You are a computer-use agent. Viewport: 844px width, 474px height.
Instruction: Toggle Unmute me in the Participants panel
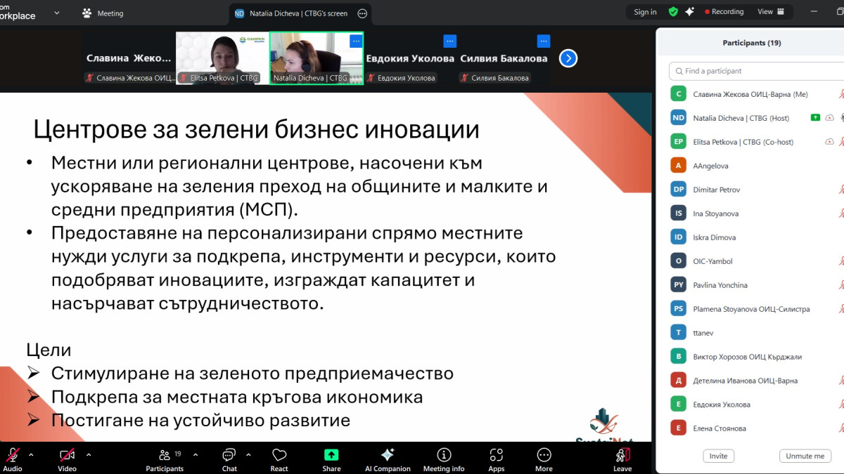click(805, 456)
